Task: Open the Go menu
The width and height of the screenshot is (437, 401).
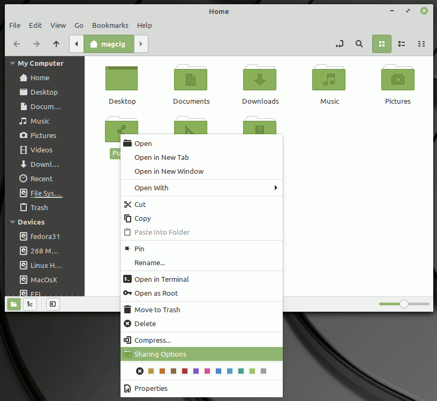Action: pos(79,25)
